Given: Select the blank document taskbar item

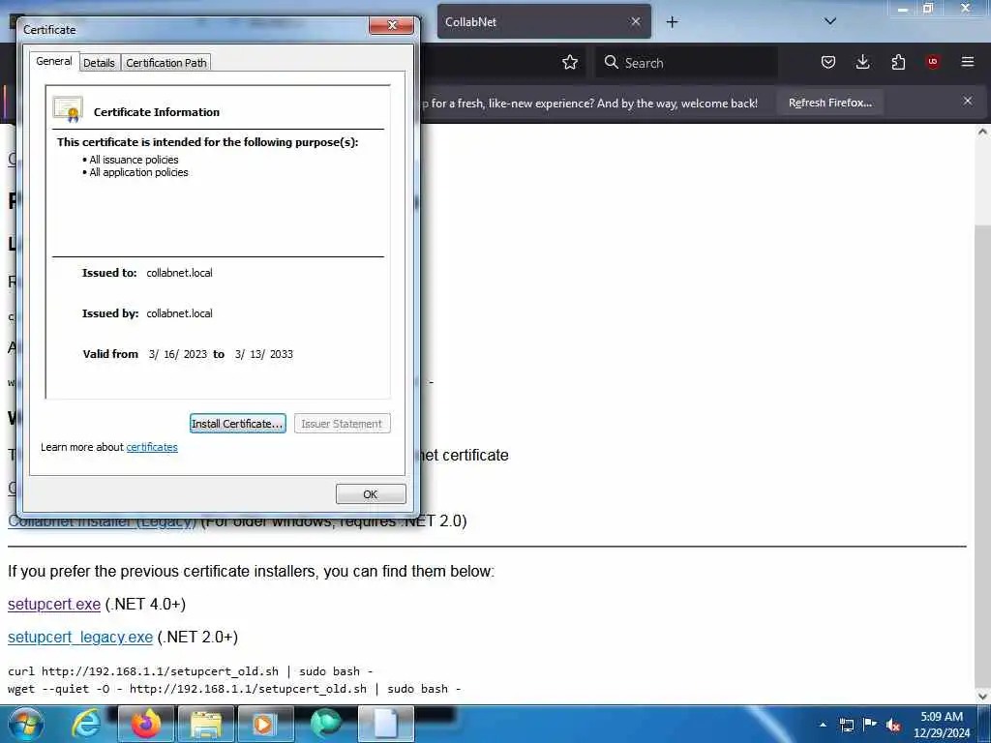Looking at the screenshot, I should click(x=385, y=724).
